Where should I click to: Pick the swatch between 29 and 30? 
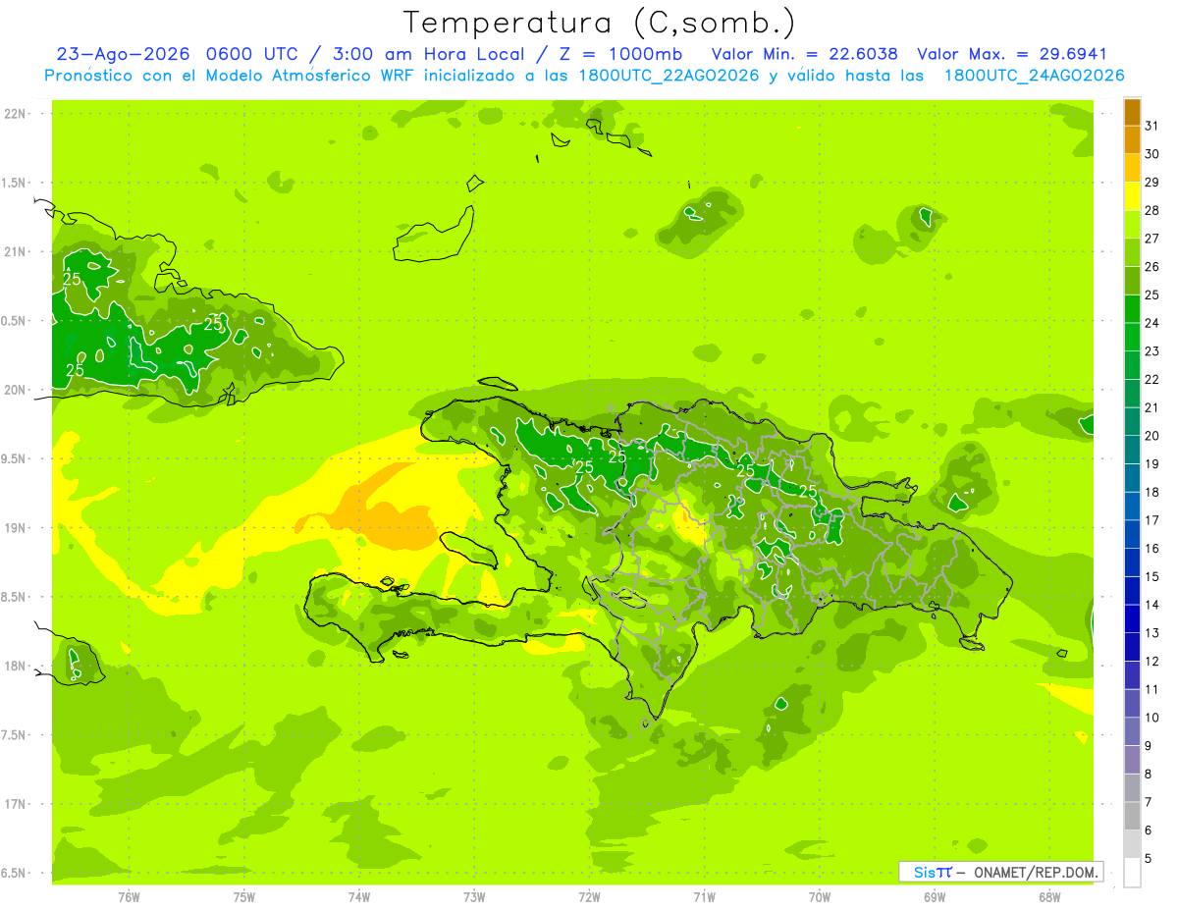[1132, 169]
